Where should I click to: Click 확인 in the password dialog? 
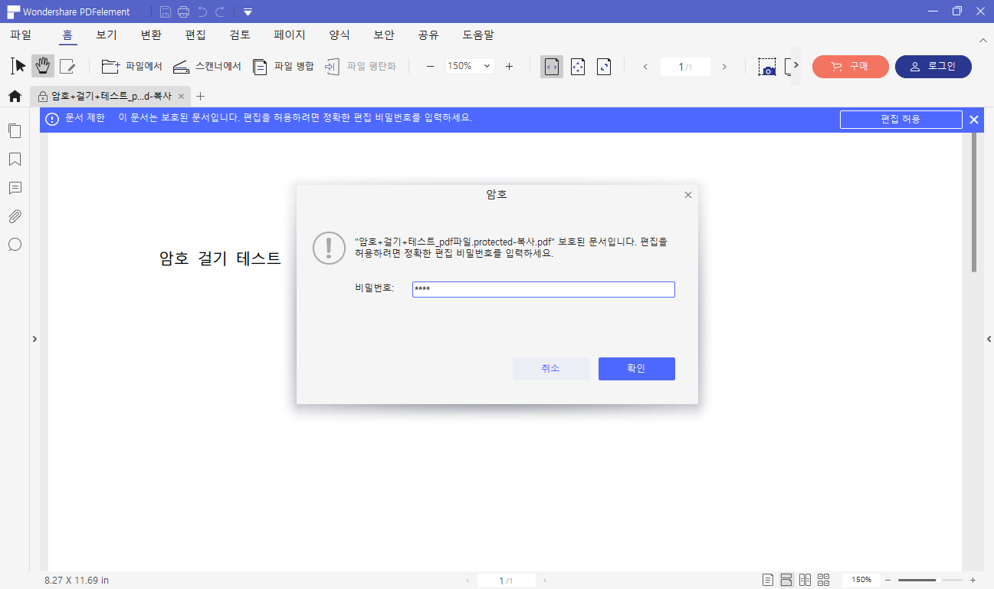coord(637,369)
